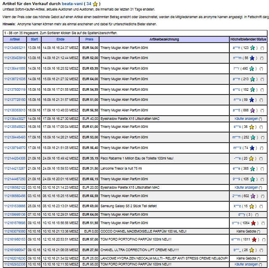
Task: Open item number 112135403919
Action: (15, 58)
